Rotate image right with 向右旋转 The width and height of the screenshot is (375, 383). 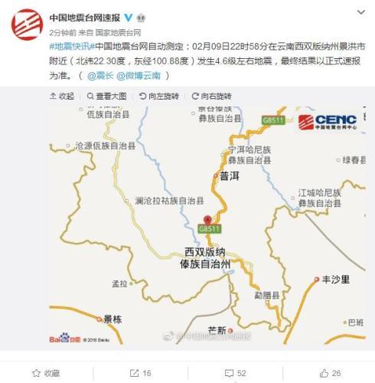pyautogui.click(x=212, y=97)
